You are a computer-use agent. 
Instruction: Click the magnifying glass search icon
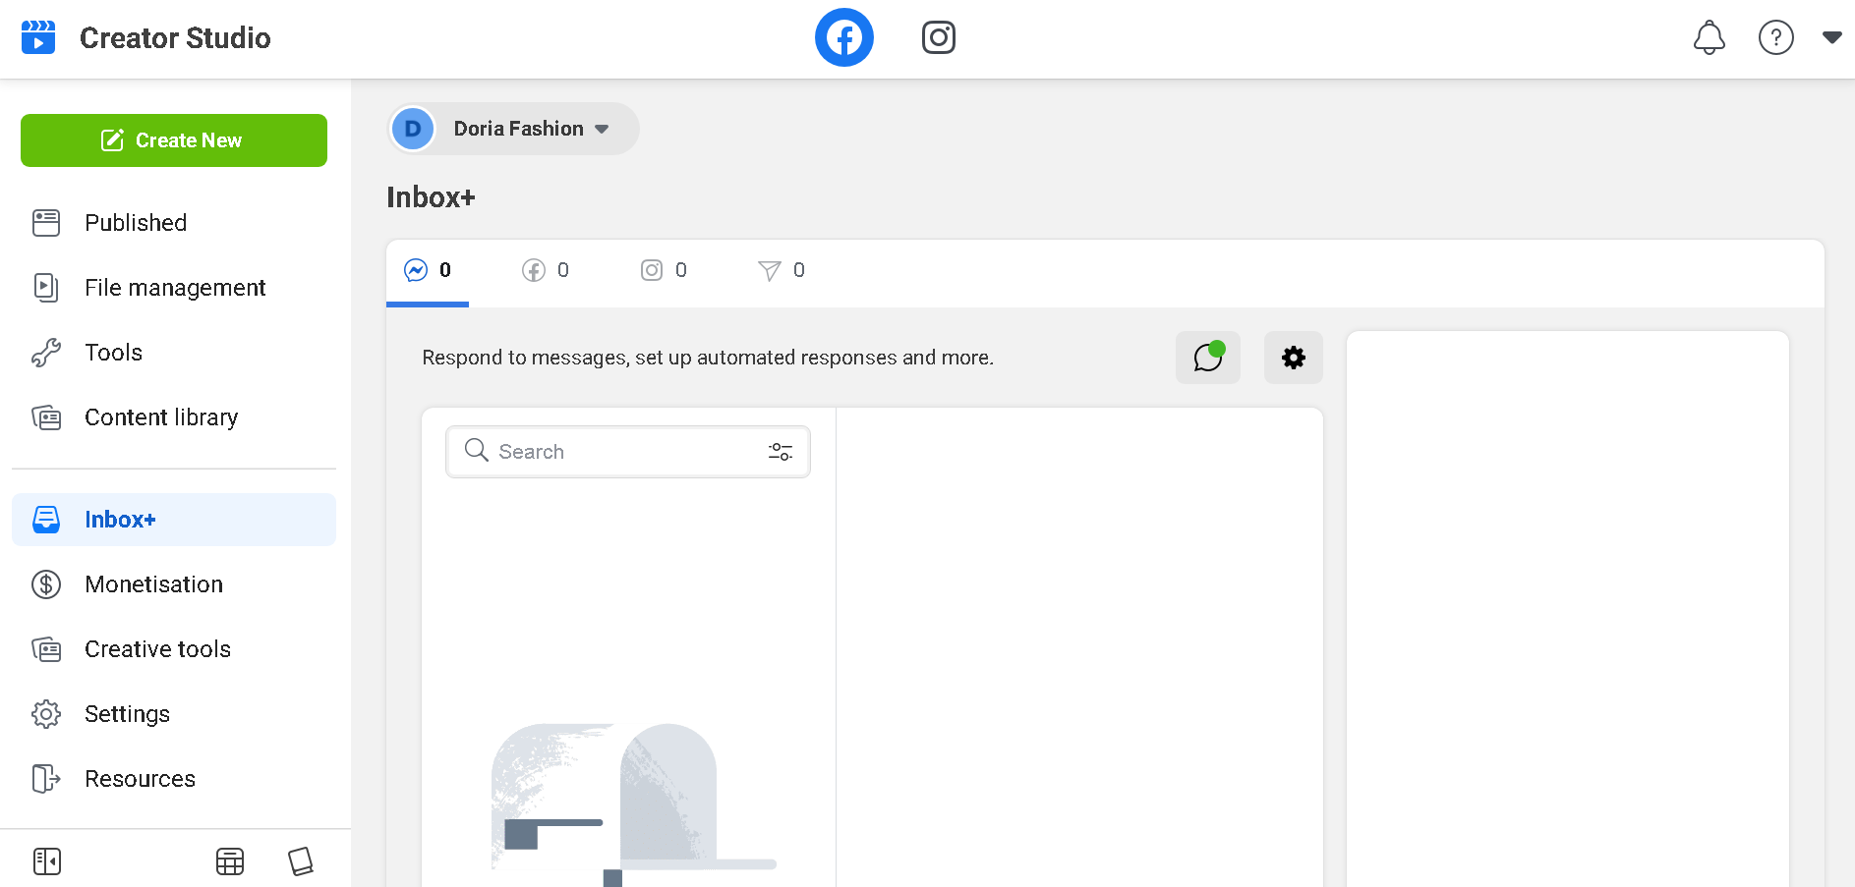[x=477, y=450]
